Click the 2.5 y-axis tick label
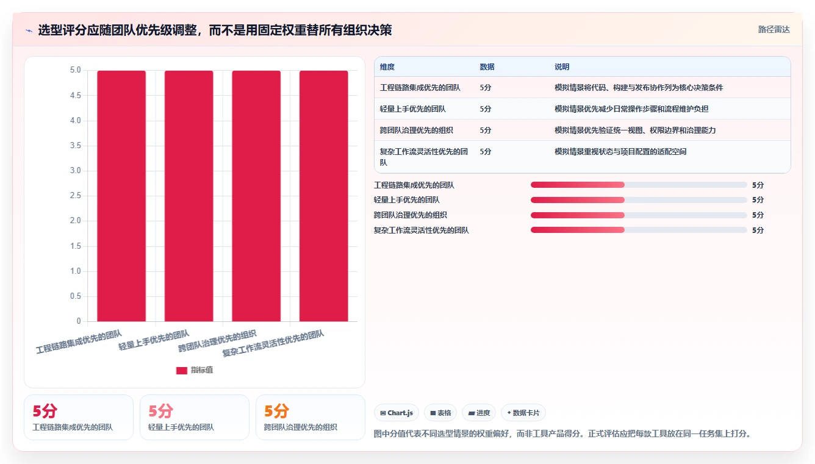This screenshot has width=815, height=464. [75, 196]
